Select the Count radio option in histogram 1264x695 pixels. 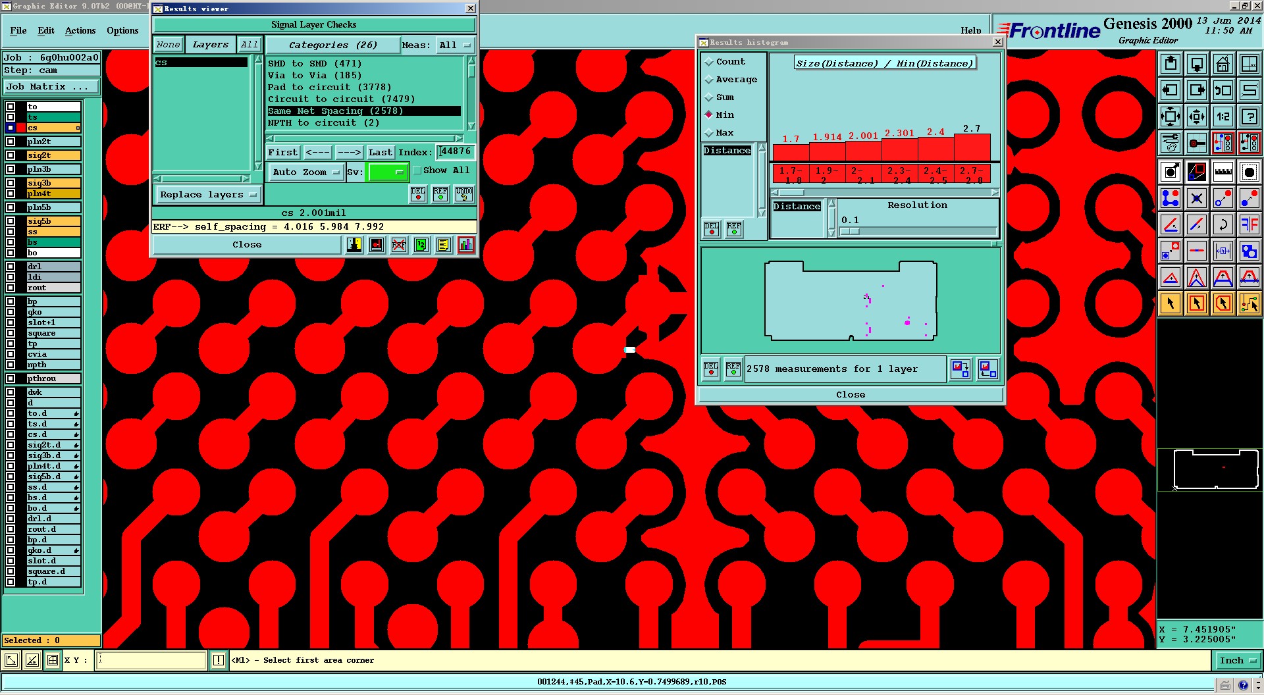[x=709, y=62]
